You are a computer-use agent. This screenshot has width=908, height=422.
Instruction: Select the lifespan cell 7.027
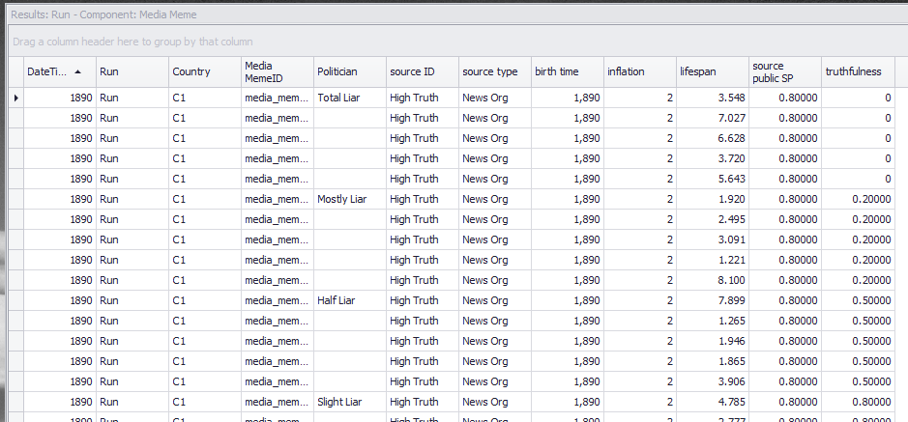pyautogui.click(x=712, y=118)
